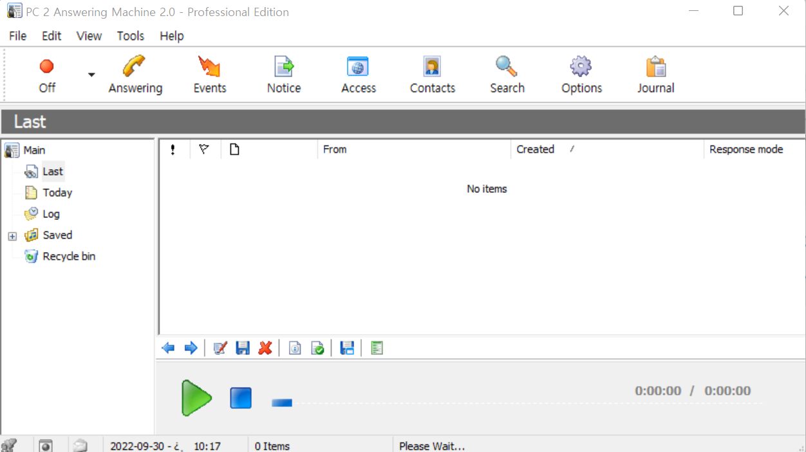Sort by the document icon column header
Image resolution: width=806 pixels, height=452 pixels.
coord(269,149)
